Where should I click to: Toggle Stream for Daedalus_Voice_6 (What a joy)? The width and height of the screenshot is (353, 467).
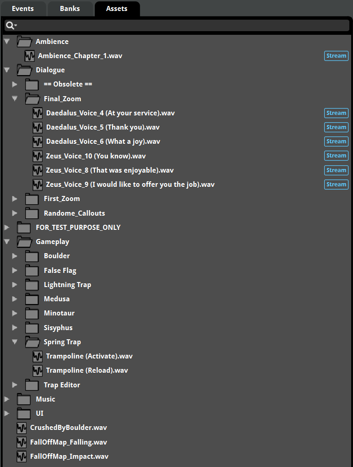coord(336,141)
